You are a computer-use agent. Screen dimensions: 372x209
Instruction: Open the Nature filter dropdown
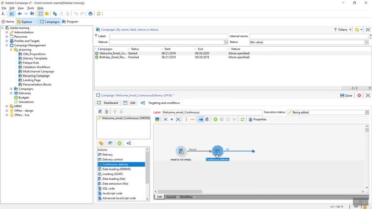pyautogui.click(x=226, y=42)
